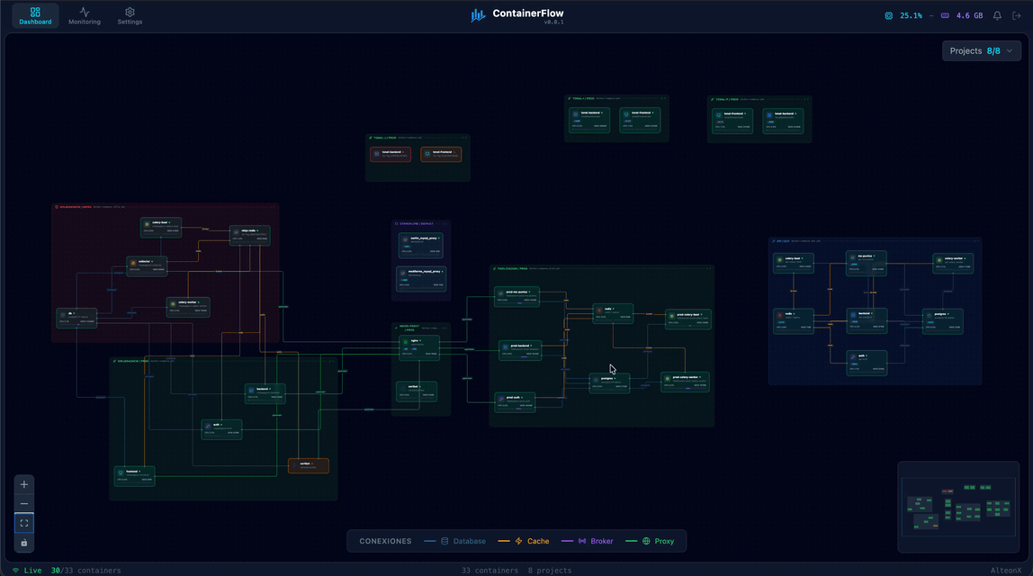This screenshot has width=1033, height=576.
Task: Click the FIDELIZACION / PROD group title
Action: click(512, 269)
